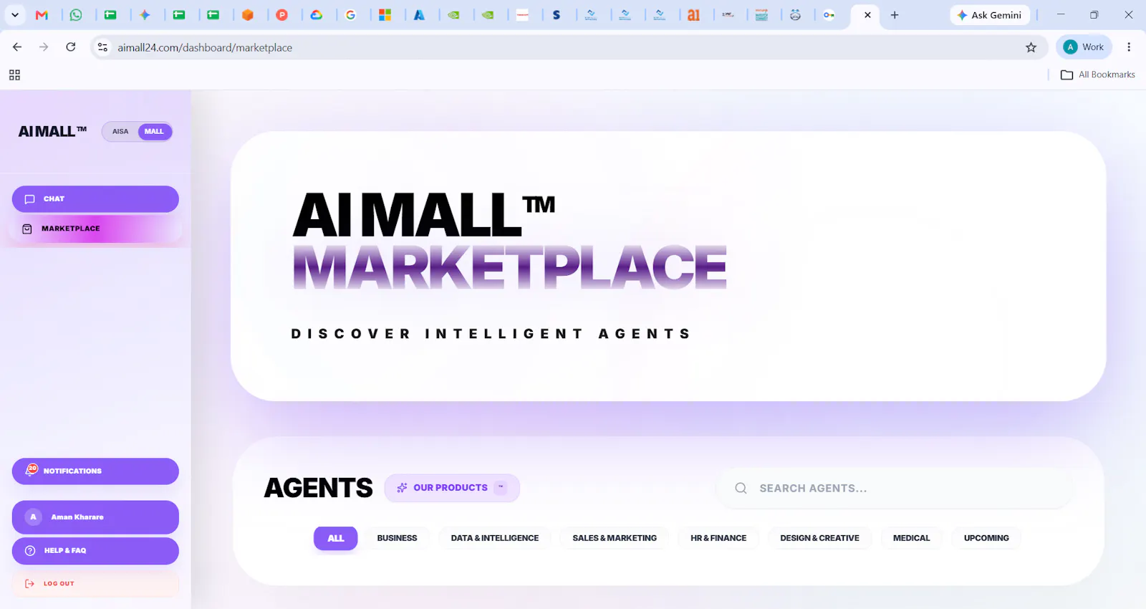Viewport: 1146px width, 609px height.
Task: Open the Ask Gemini panel
Action: click(990, 15)
